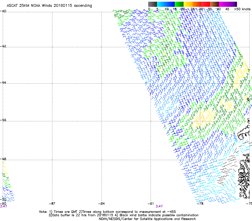Click the '-48' latitude axis label
The image size is (252, 221).
pos(3,159)
